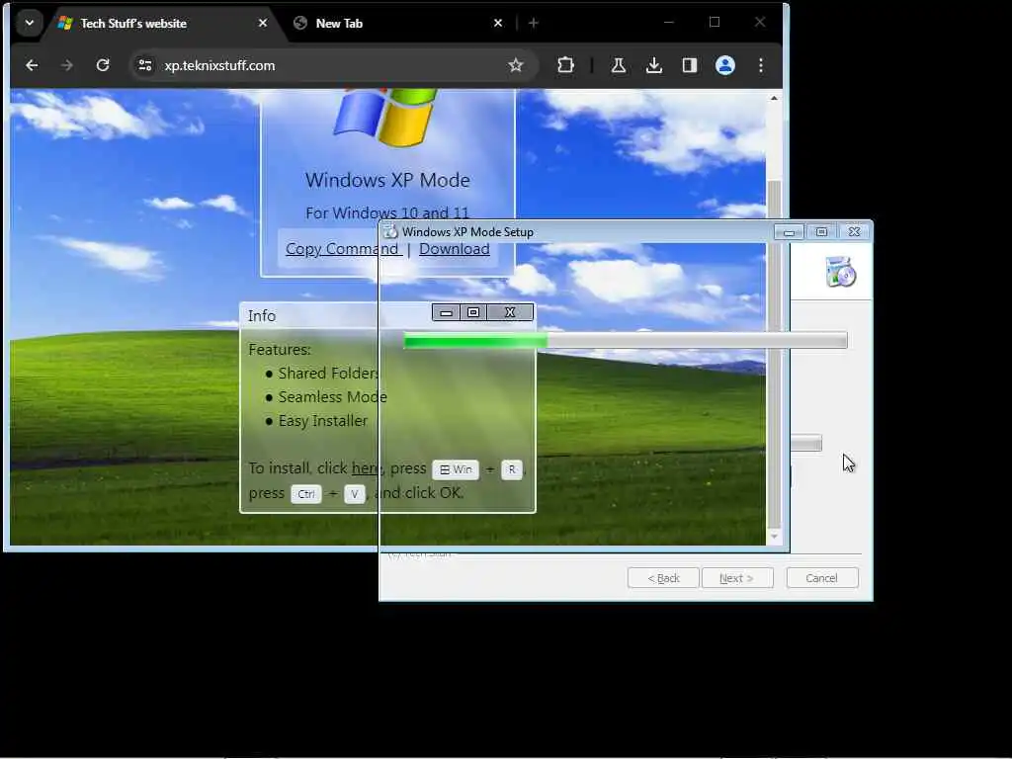Open Chrome Labs flask icon
The image size is (1012, 759).
click(x=619, y=65)
